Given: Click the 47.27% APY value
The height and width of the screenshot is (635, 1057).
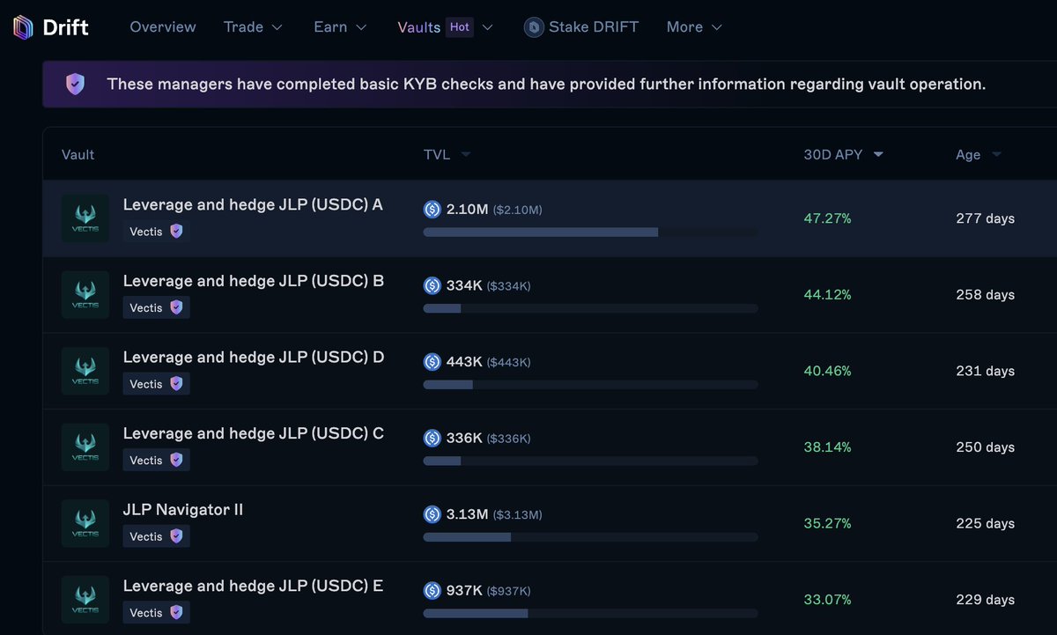Looking at the screenshot, I should tap(828, 218).
